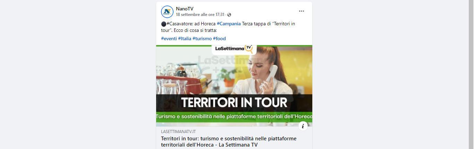
Task: Click the NanoTV page name
Action: tap(185, 9)
